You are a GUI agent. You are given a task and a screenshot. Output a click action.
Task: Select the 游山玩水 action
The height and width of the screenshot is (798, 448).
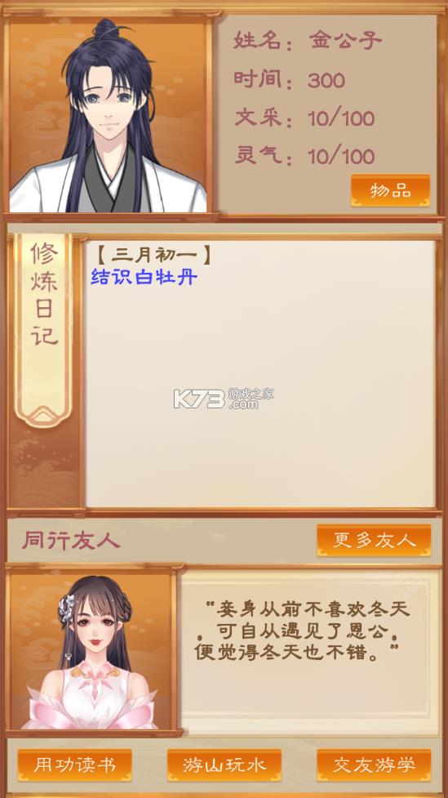pos(224,765)
